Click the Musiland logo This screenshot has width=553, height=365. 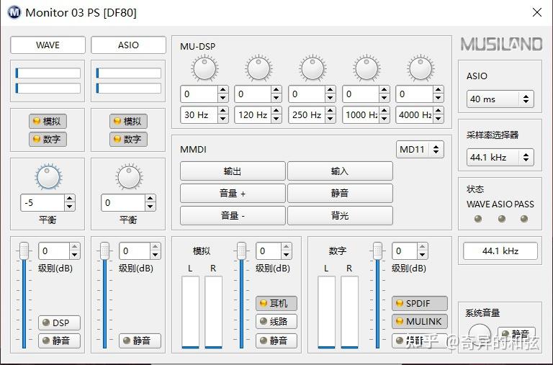coord(501,44)
